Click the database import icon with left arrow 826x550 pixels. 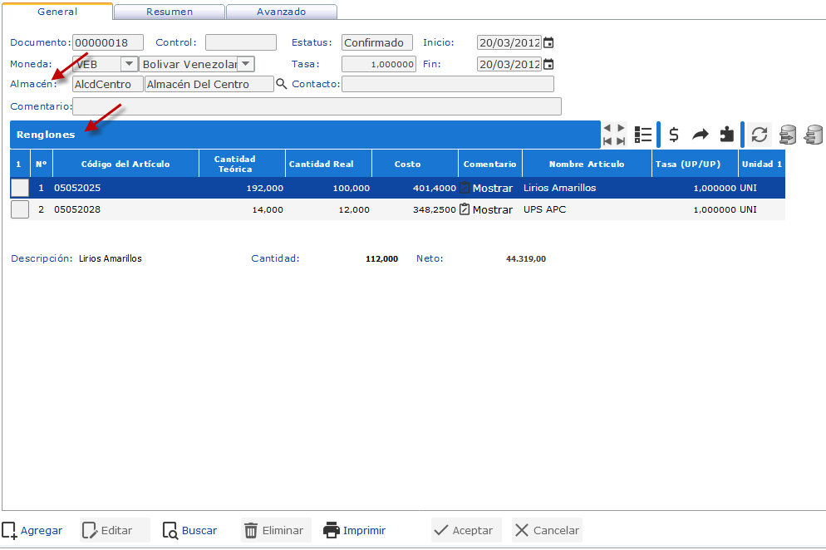(x=814, y=135)
